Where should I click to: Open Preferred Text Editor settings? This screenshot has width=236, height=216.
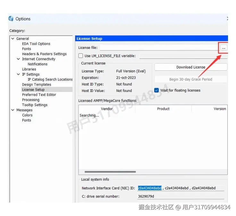pyautogui.click(x=39, y=95)
